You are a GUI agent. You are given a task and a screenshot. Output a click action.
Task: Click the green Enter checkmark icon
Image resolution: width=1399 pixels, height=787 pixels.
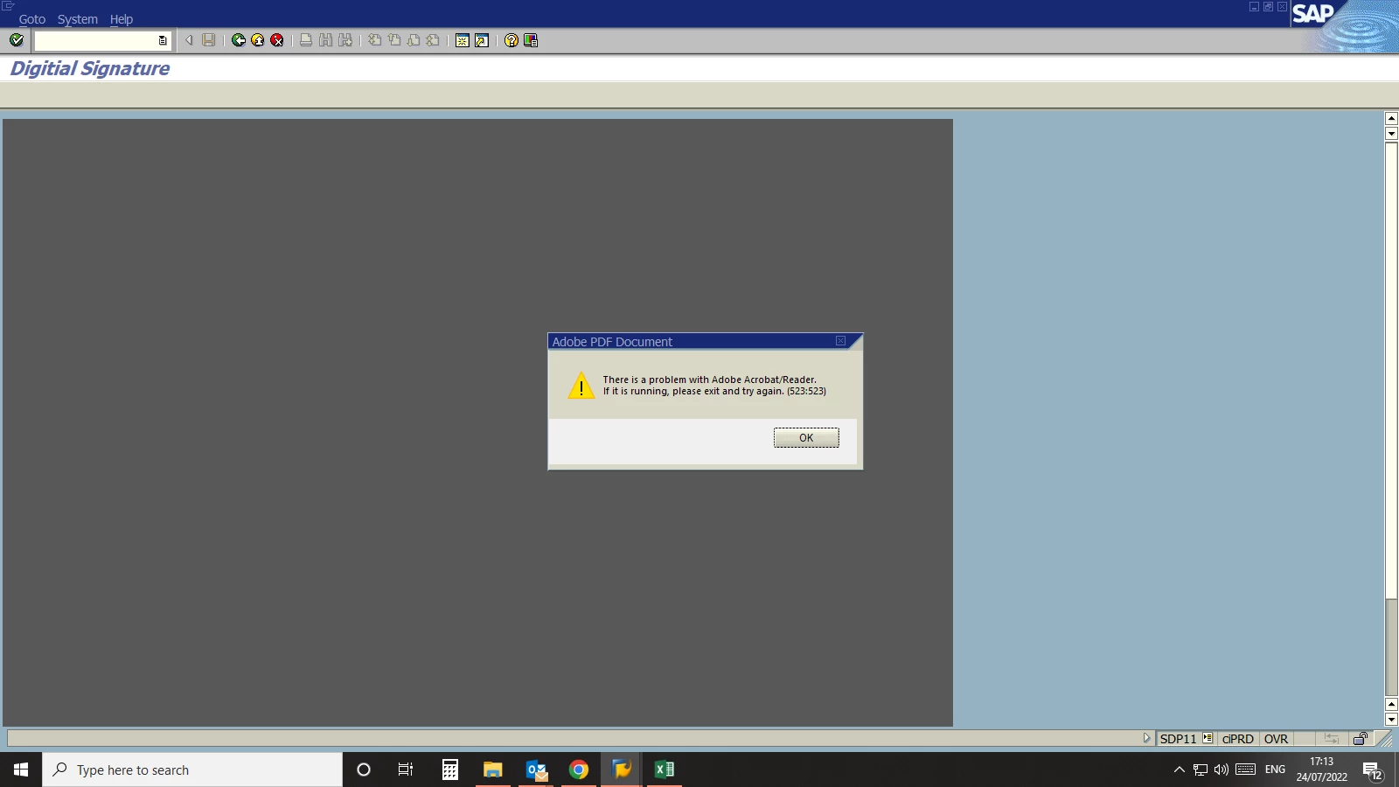16,40
